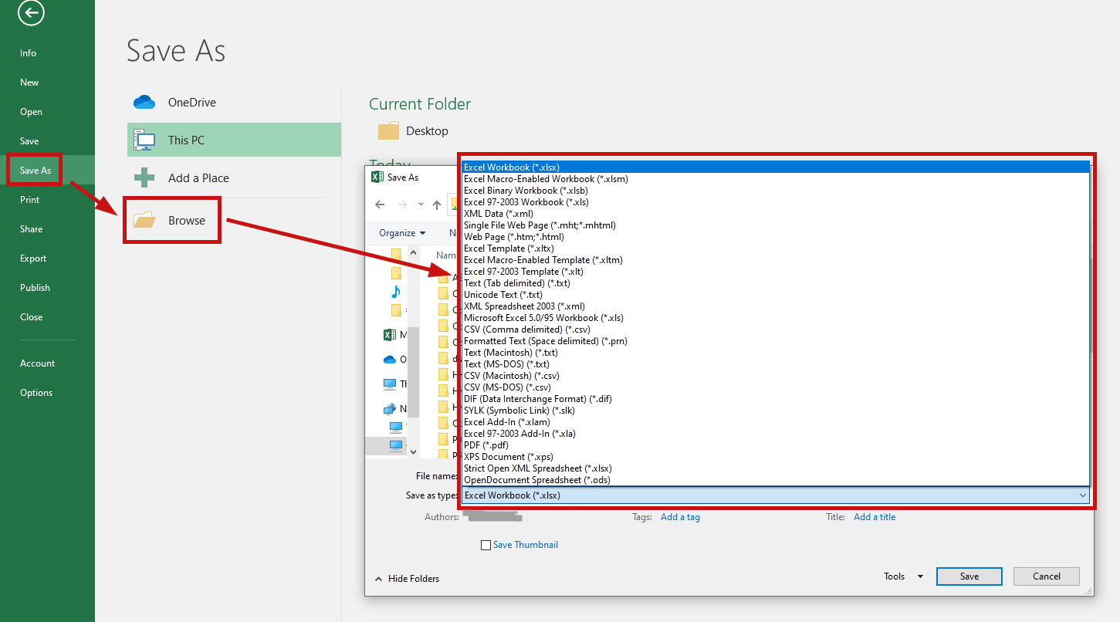Click the back arrow circle icon

(x=32, y=12)
